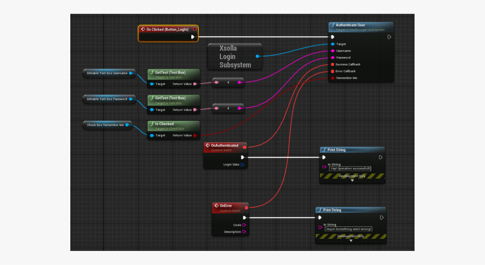Click the Is Checked Return Value pin

195,136
